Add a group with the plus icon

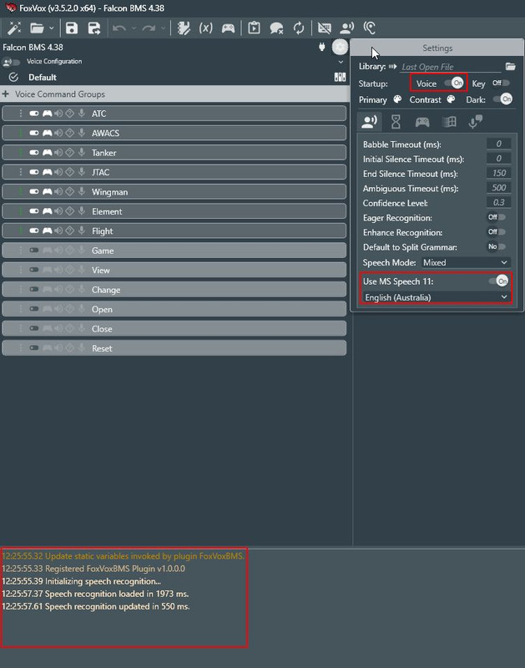[6, 94]
